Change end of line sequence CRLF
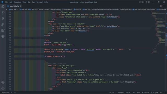167x94 pixels. 133,92
